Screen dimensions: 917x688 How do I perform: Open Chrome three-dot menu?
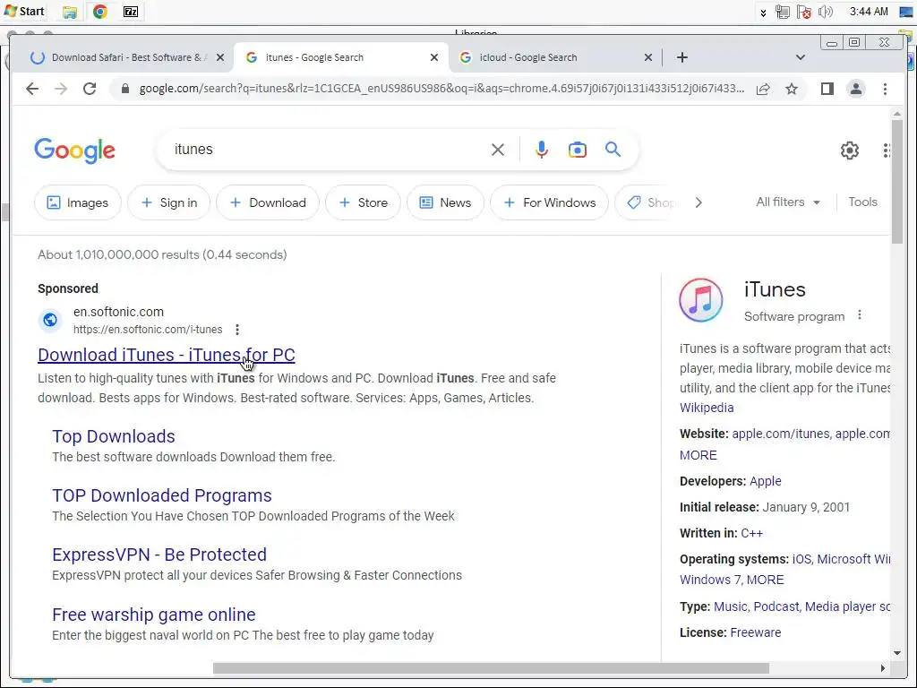(885, 89)
